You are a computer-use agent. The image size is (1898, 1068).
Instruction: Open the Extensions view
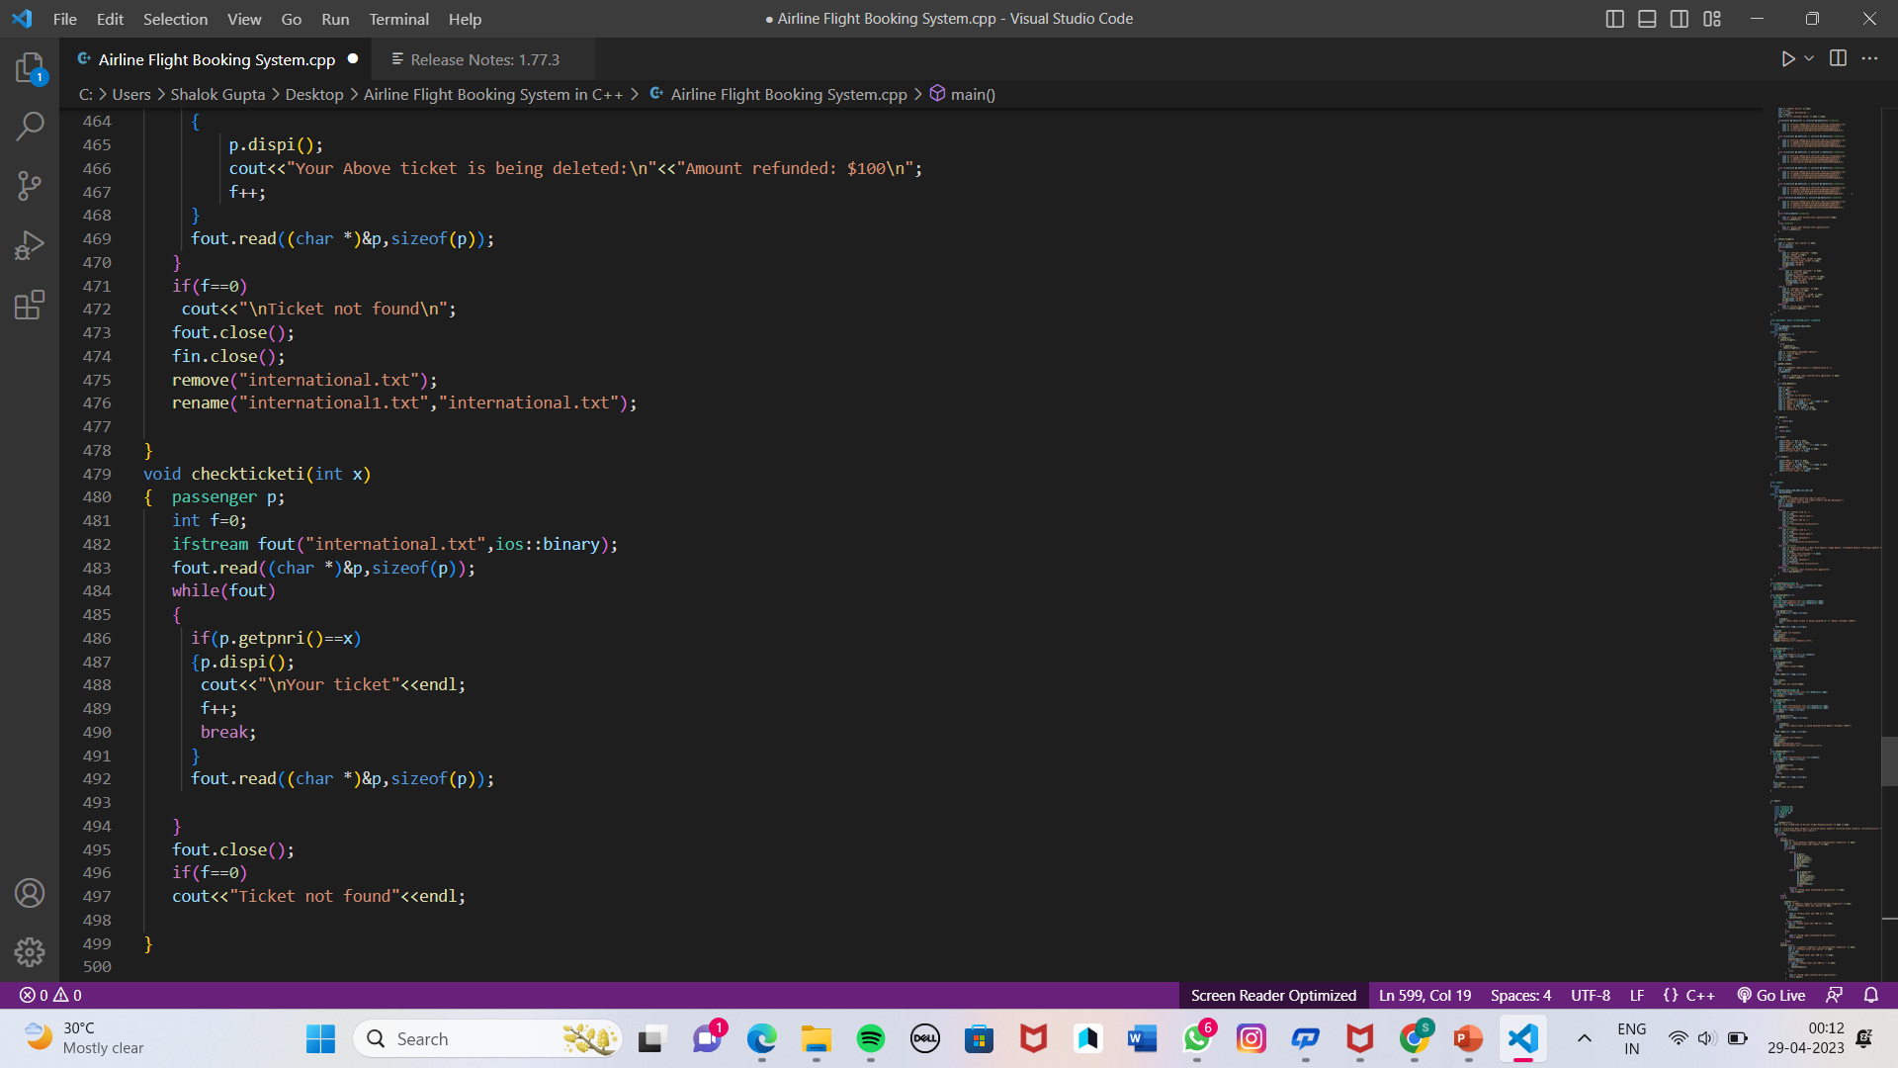coord(30,305)
